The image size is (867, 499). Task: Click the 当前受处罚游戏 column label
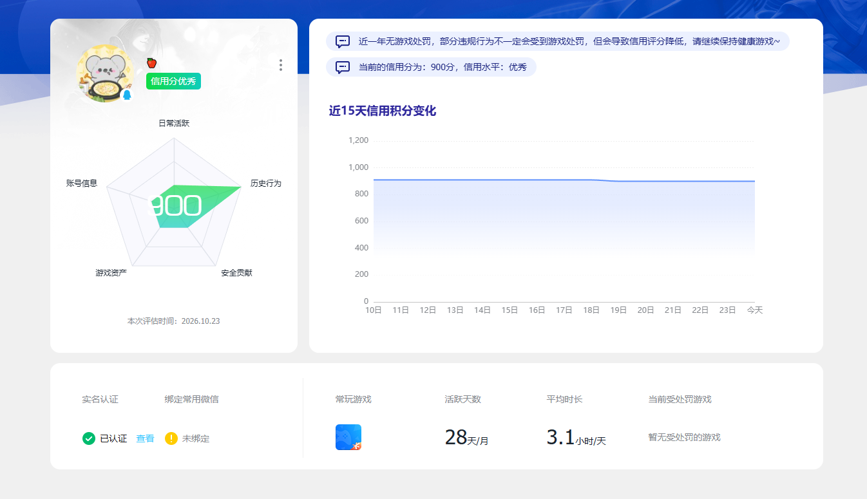coord(680,399)
